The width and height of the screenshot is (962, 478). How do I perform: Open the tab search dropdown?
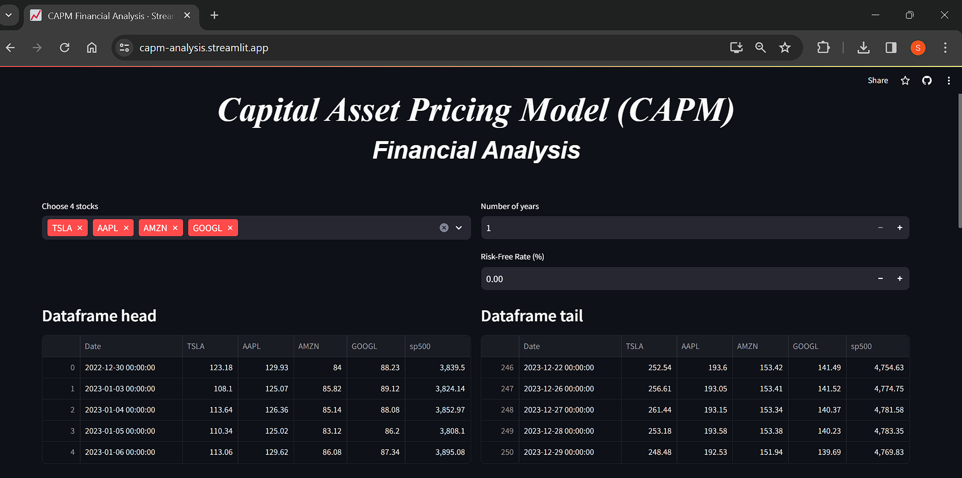(x=9, y=15)
